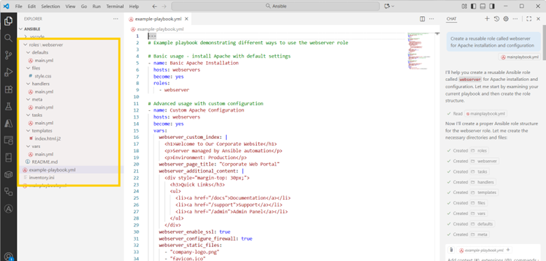Open chat panel more actions ellipsis

click(x=515, y=19)
